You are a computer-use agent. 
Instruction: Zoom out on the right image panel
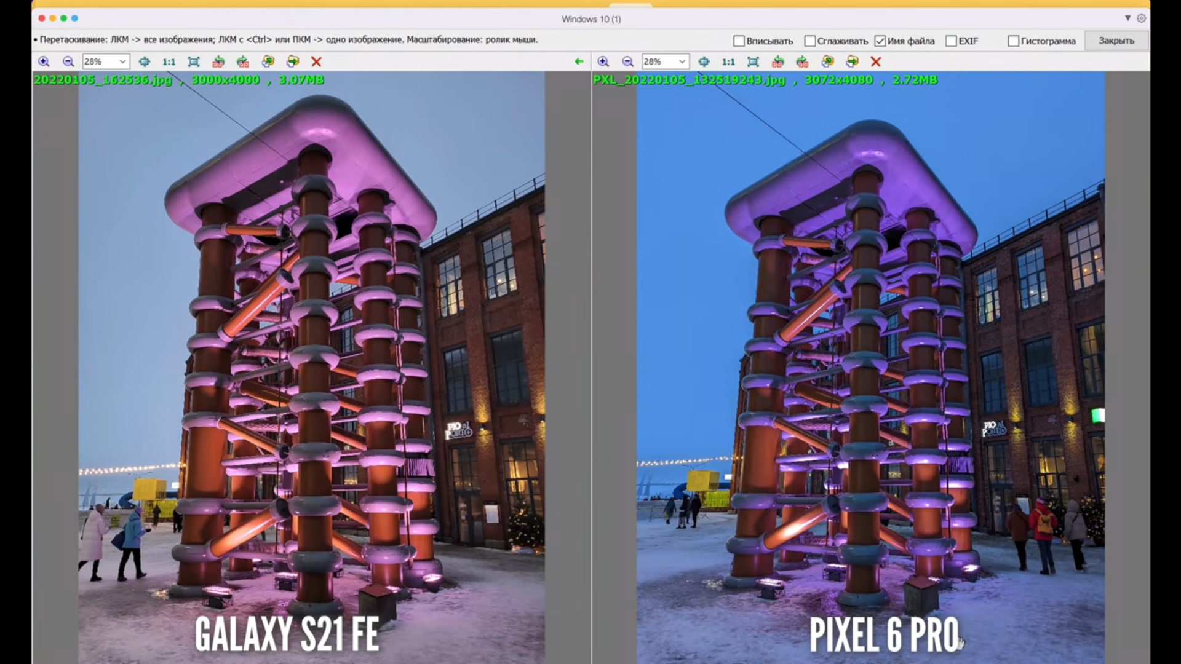627,61
